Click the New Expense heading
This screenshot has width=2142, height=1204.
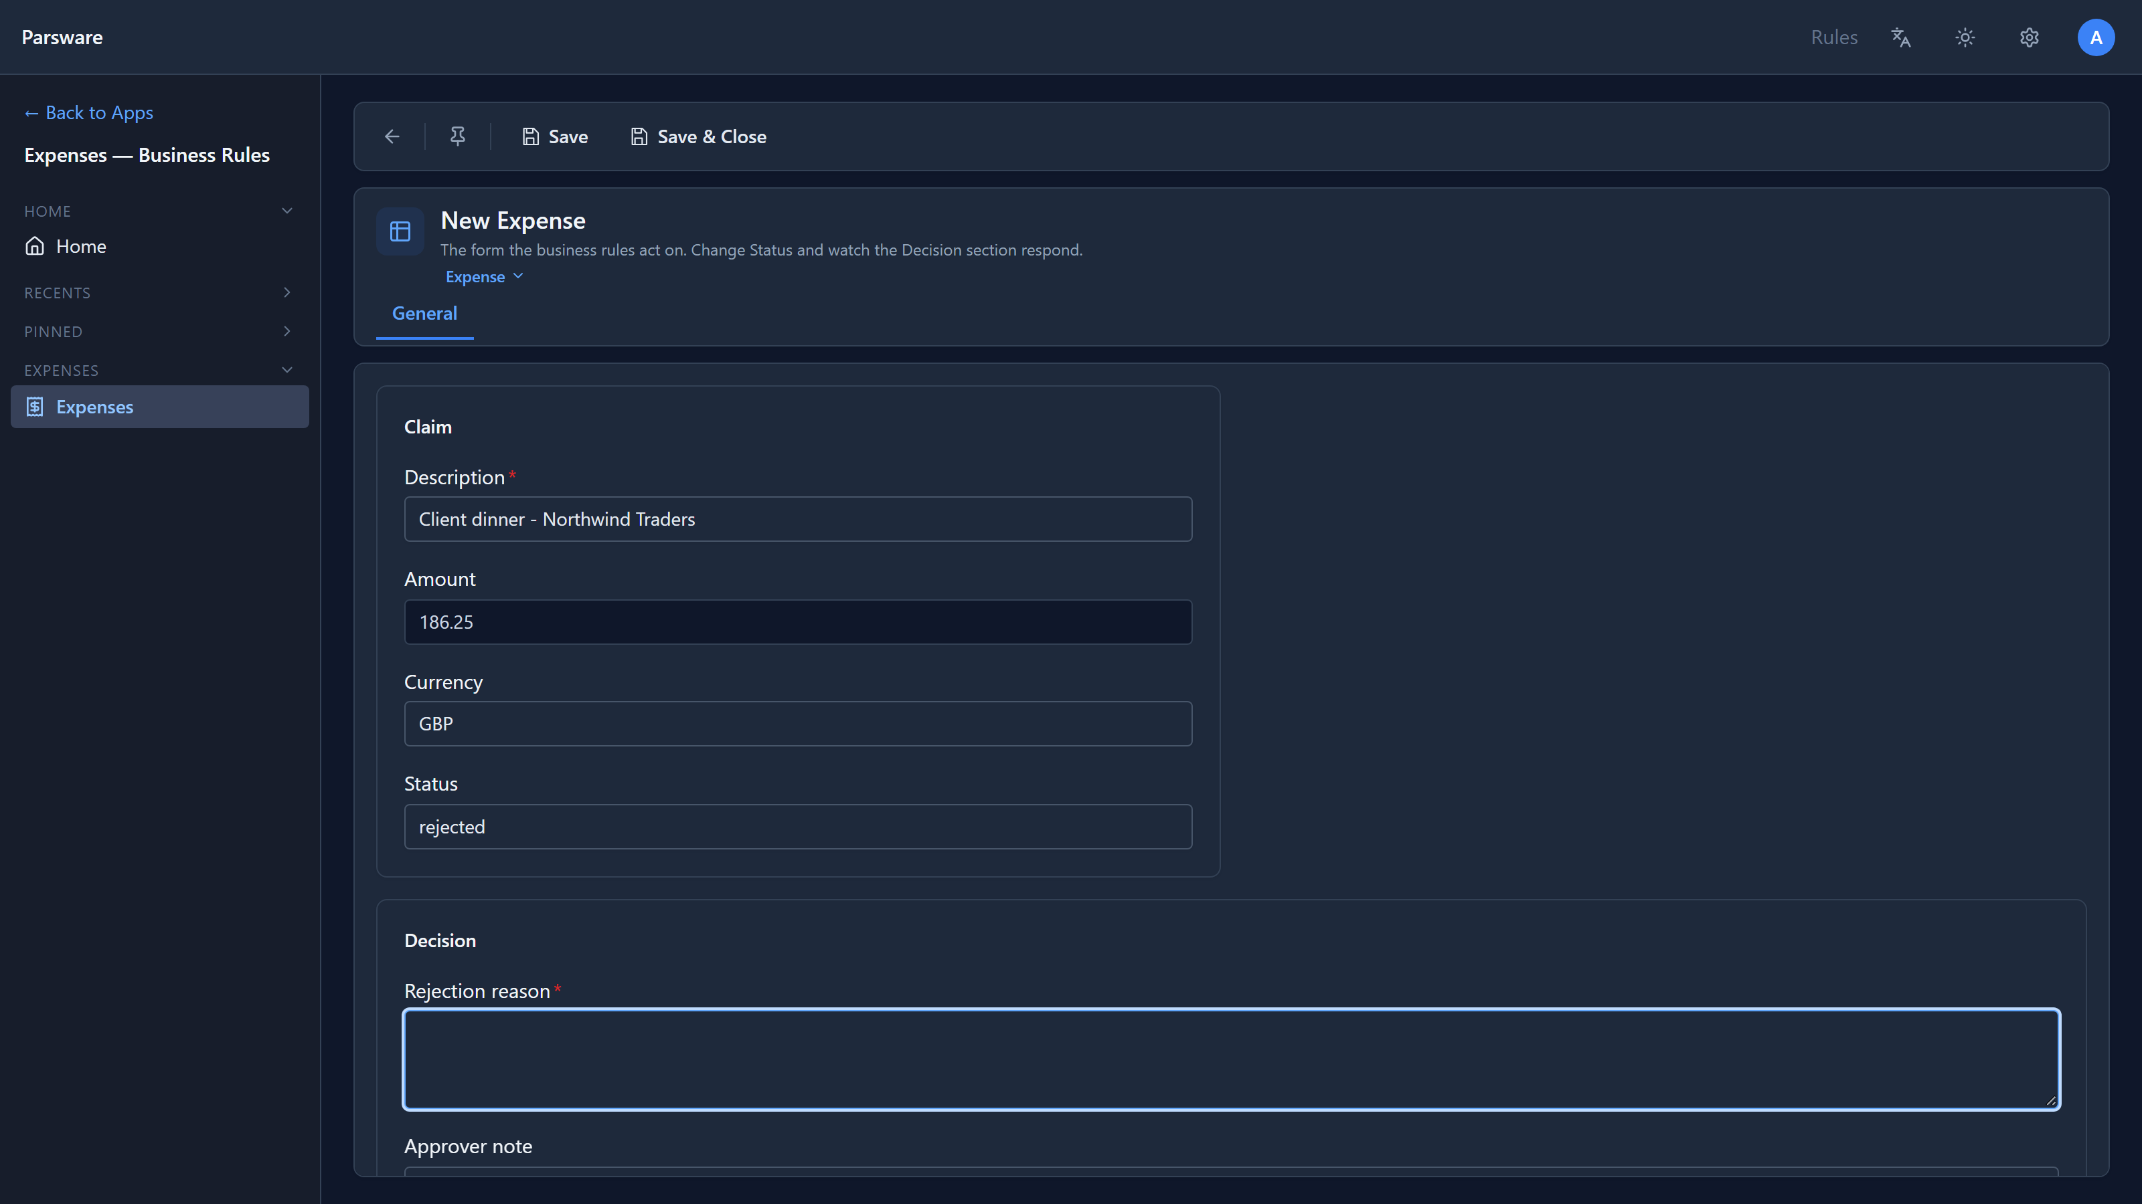tap(513, 220)
